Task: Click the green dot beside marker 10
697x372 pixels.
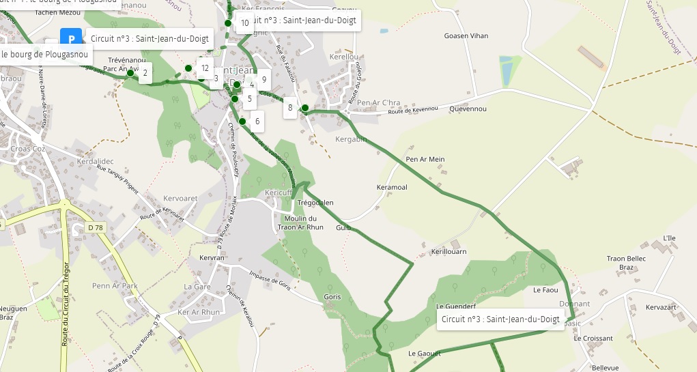Action: point(227,23)
